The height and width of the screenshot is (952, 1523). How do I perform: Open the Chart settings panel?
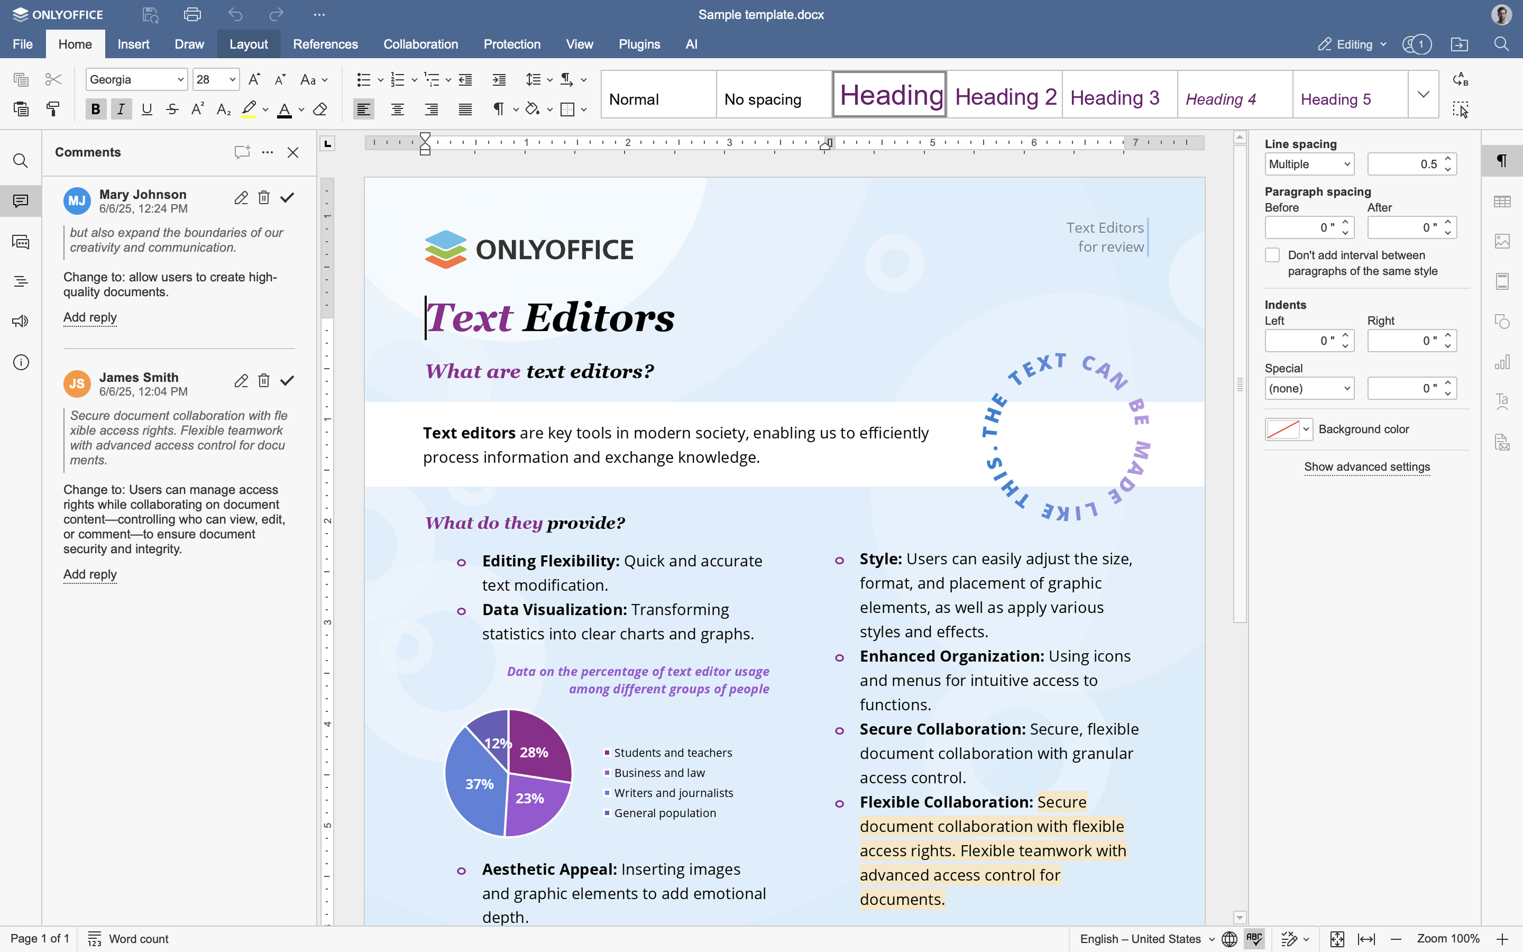pos(1503,362)
